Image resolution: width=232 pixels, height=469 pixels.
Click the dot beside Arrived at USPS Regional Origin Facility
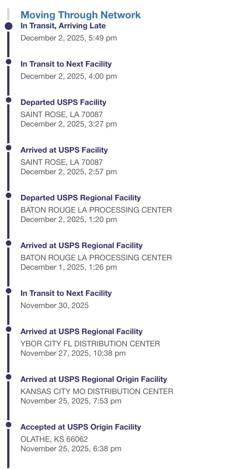click(9, 377)
